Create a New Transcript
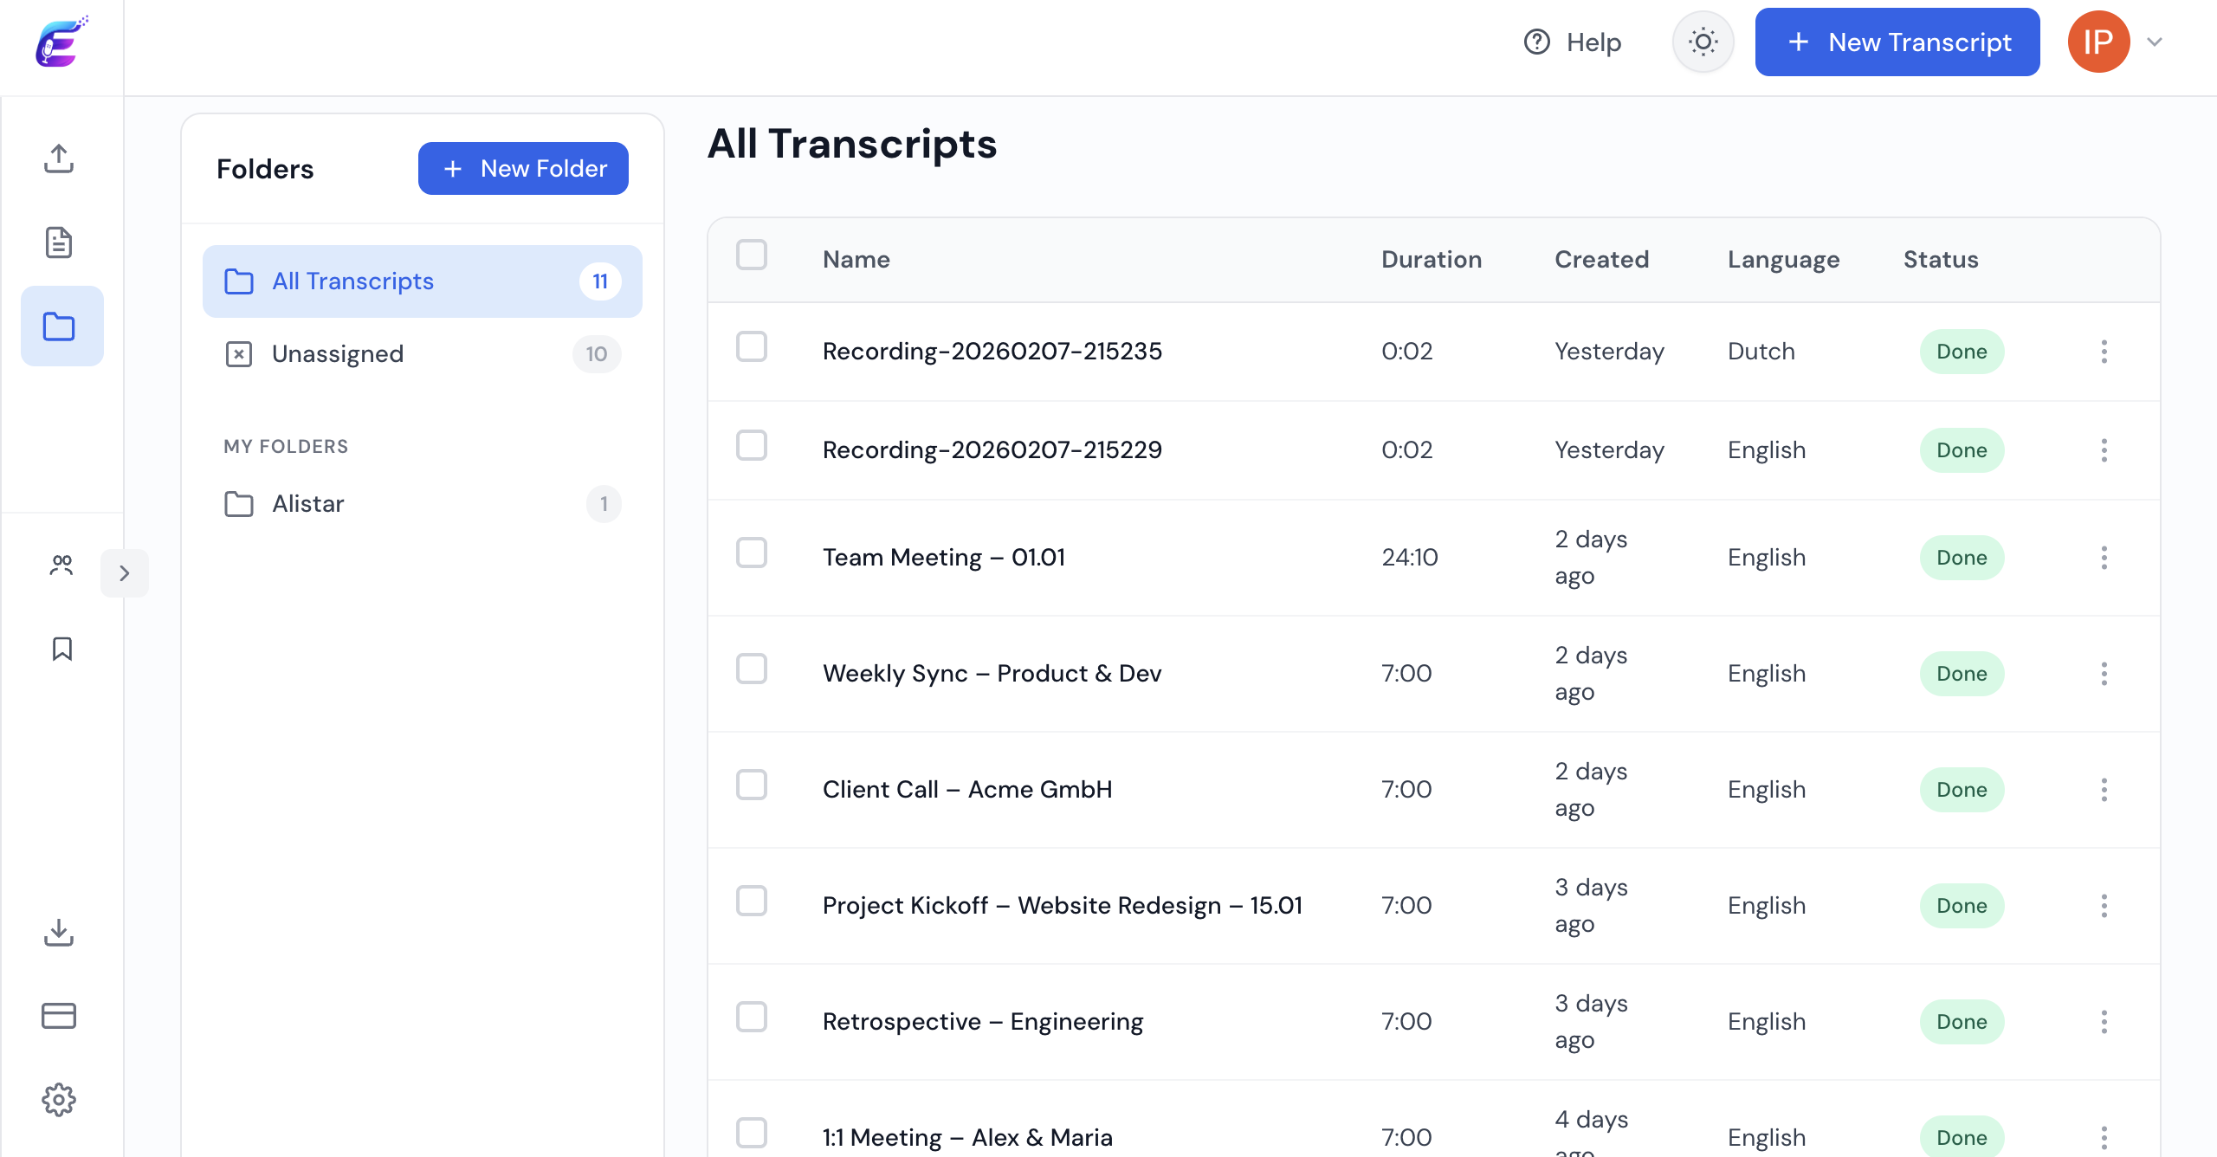Viewport: 2217px width, 1157px height. [x=1897, y=42]
